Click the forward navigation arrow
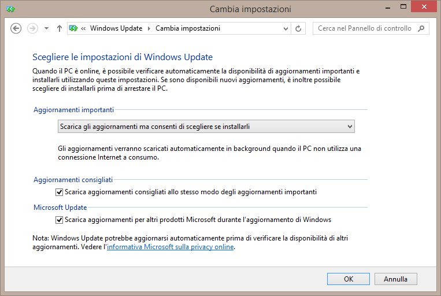The width and height of the screenshot is (441, 296). tap(33, 28)
